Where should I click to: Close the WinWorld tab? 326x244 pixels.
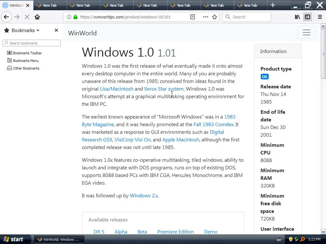[x=28, y=5]
